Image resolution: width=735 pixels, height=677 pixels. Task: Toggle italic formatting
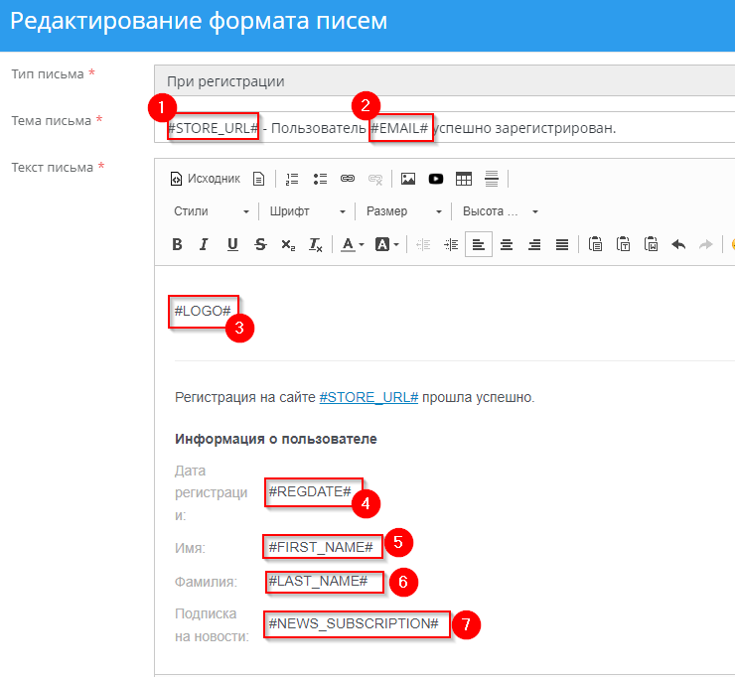pos(204,244)
